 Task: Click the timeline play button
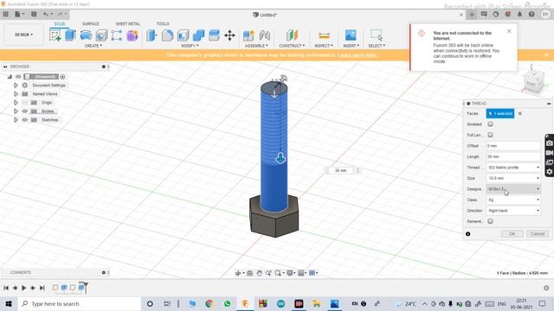click(24, 288)
